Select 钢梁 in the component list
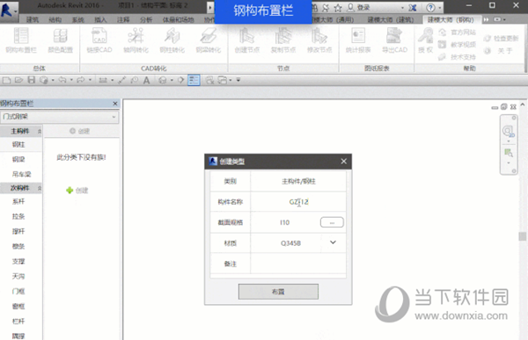Viewport: 528px width, 340px height. pyautogui.click(x=18, y=159)
